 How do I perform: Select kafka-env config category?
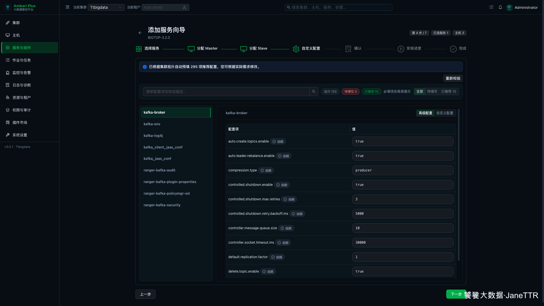tap(176, 124)
